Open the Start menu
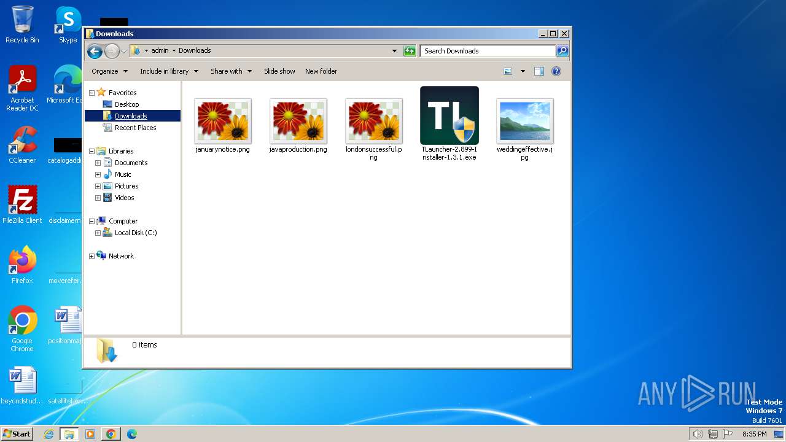This screenshot has width=786, height=442. (17, 434)
